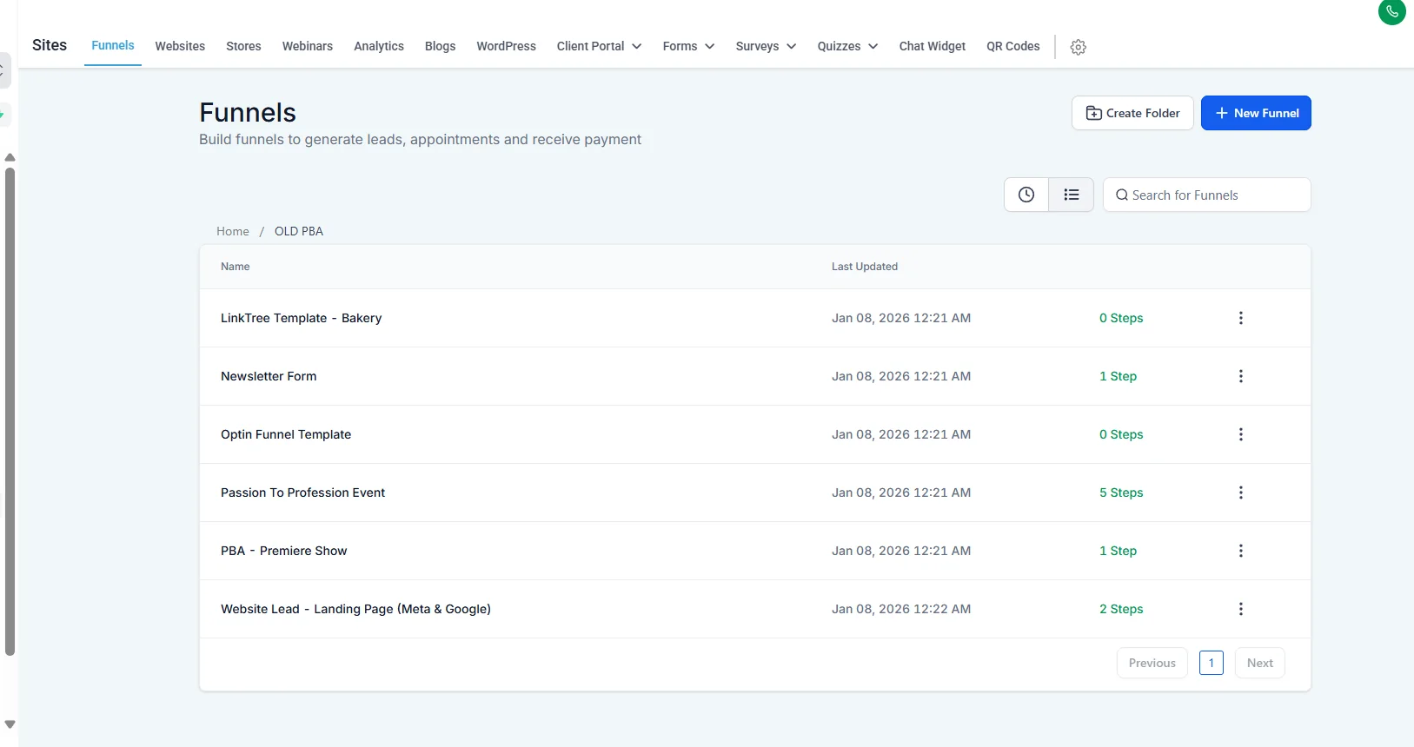Open the settings gear in Sites navigation
1414x747 pixels.
[x=1078, y=47]
